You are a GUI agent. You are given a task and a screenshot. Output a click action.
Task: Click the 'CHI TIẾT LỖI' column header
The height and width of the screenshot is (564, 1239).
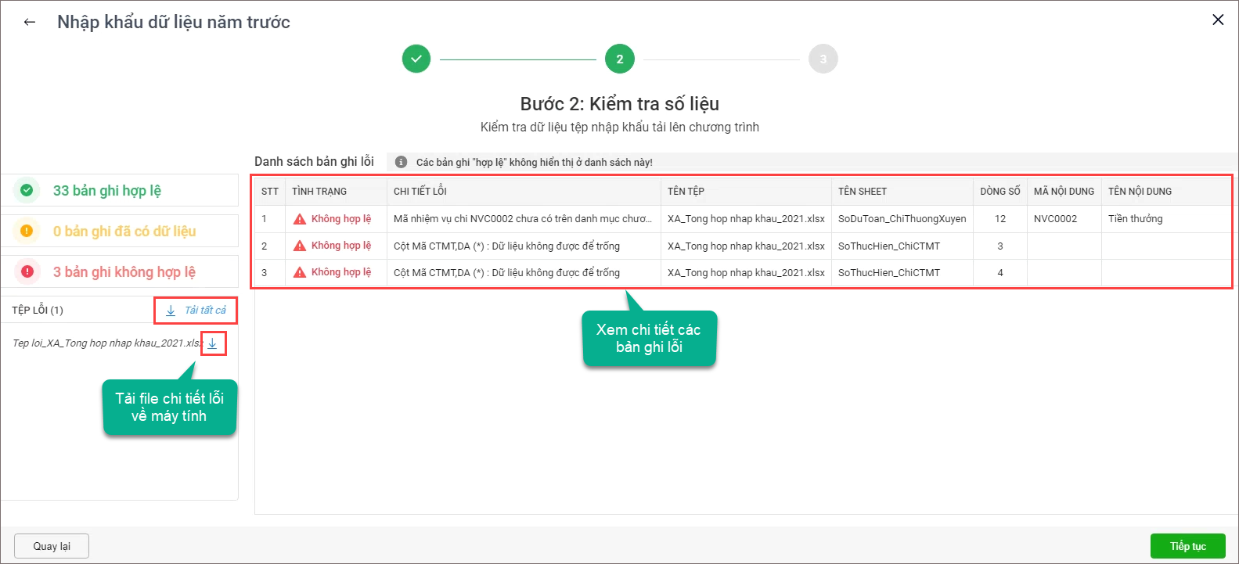(420, 192)
